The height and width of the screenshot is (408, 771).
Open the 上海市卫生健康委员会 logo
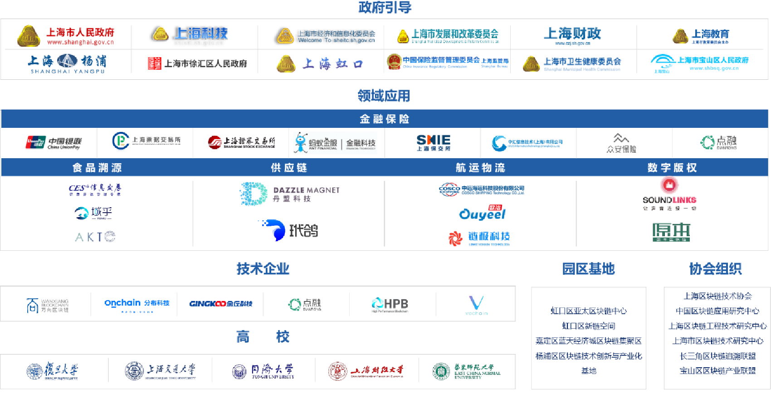(571, 63)
